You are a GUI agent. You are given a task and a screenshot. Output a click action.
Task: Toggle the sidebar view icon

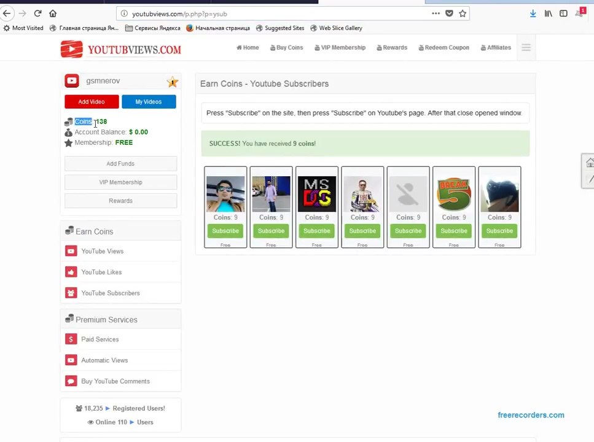[x=563, y=14]
